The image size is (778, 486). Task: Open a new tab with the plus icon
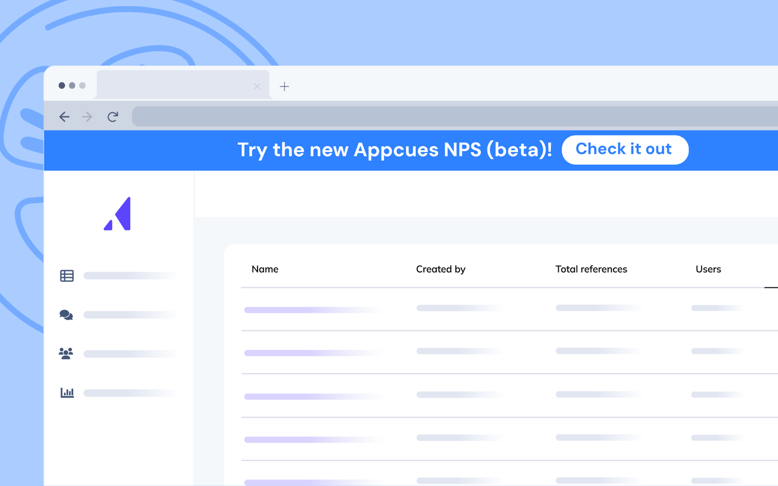[284, 87]
